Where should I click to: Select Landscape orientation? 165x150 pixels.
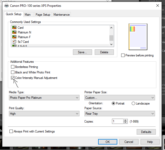(x=133, y=103)
